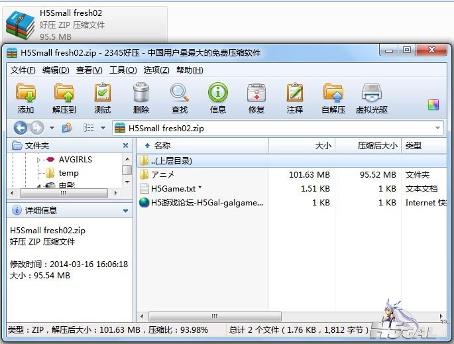Viewport: 454px width, 344px height.
Task: Sort by the 压缩后大小 column header
Action: pyautogui.click(x=368, y=146)
